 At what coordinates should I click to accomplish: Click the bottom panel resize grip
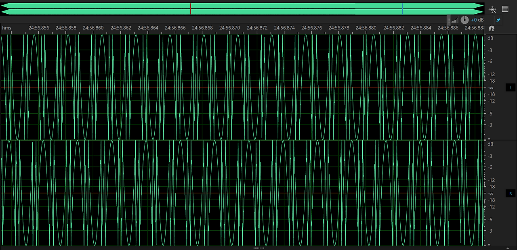tap(258, 248)
